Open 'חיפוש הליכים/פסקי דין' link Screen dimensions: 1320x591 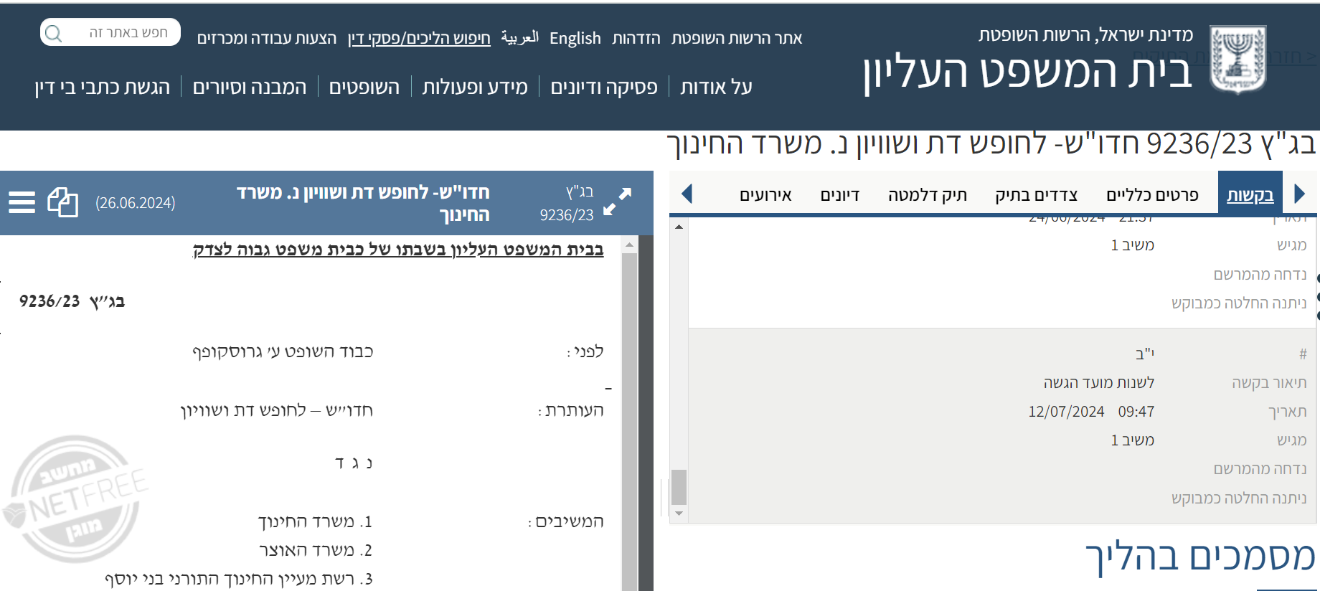[419, 38]
